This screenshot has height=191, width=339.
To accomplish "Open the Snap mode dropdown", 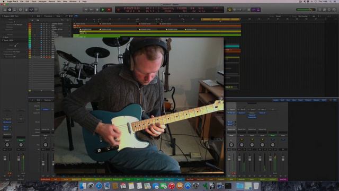I will pyautogui.click(x=280, y=16).
